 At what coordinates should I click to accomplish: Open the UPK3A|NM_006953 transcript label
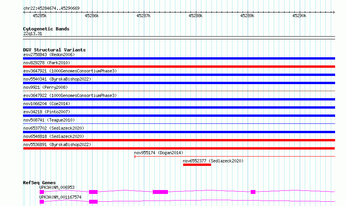tap(57, 187)
